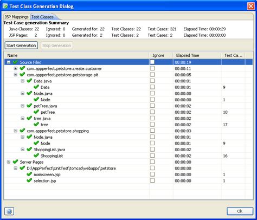257x220 pixels.
Task: Click the Start Generation button
Action: point(21,46)
